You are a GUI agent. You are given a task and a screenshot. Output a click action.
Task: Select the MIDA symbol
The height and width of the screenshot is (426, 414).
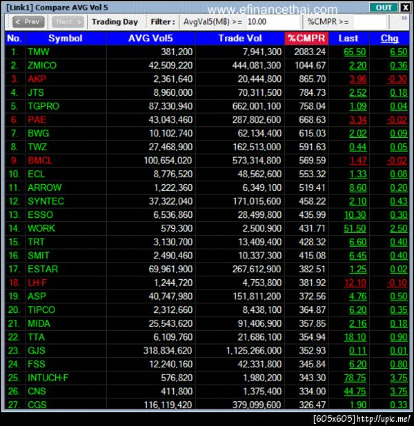(x=39, y=323)
